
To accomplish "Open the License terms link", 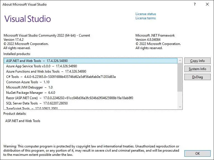I will pyautogui.click(x=146, y=18).
